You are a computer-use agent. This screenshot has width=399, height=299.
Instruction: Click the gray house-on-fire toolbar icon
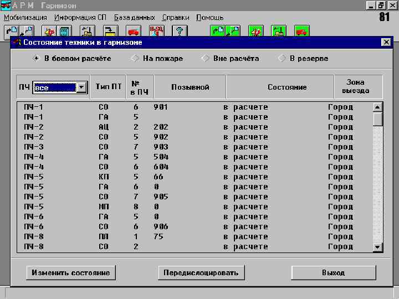[x=49, y=31]
